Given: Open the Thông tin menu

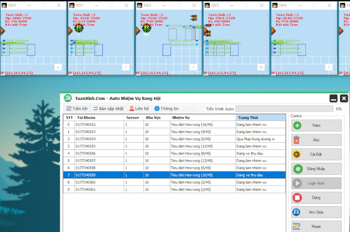Looking at the screenshot, I should pos(166,109).
